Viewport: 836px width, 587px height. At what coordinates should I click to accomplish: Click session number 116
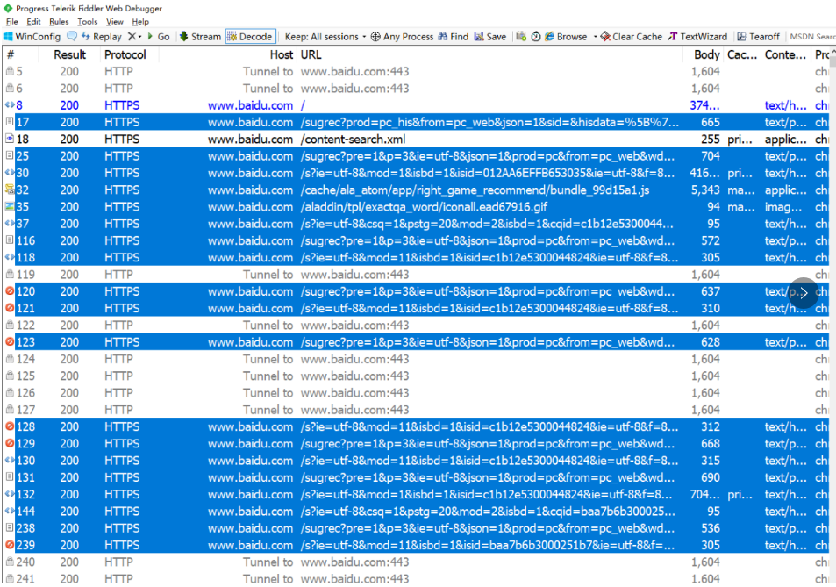(x=25, y=240)
